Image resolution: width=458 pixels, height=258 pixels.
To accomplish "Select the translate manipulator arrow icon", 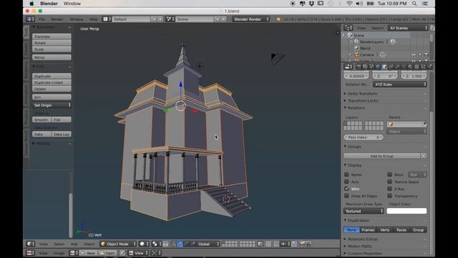I will (180, 244).
